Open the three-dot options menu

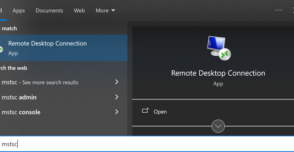coord(278,10)
